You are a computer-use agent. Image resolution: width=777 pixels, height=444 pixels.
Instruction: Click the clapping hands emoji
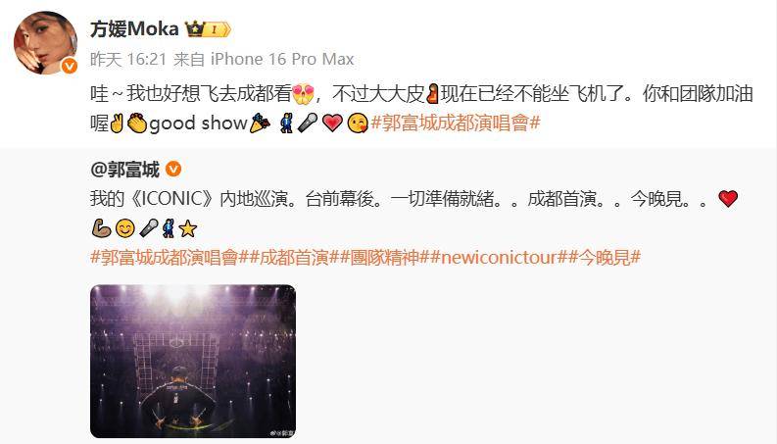137,123
